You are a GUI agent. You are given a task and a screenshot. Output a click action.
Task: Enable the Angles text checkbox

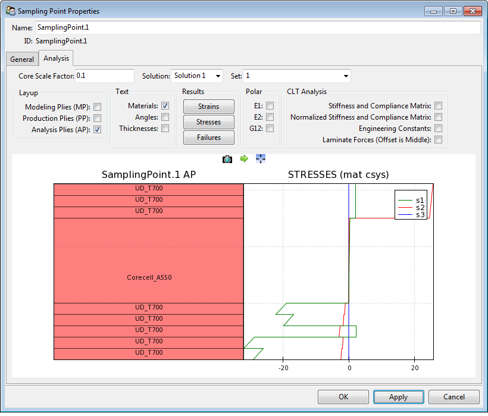click(165, 117)
